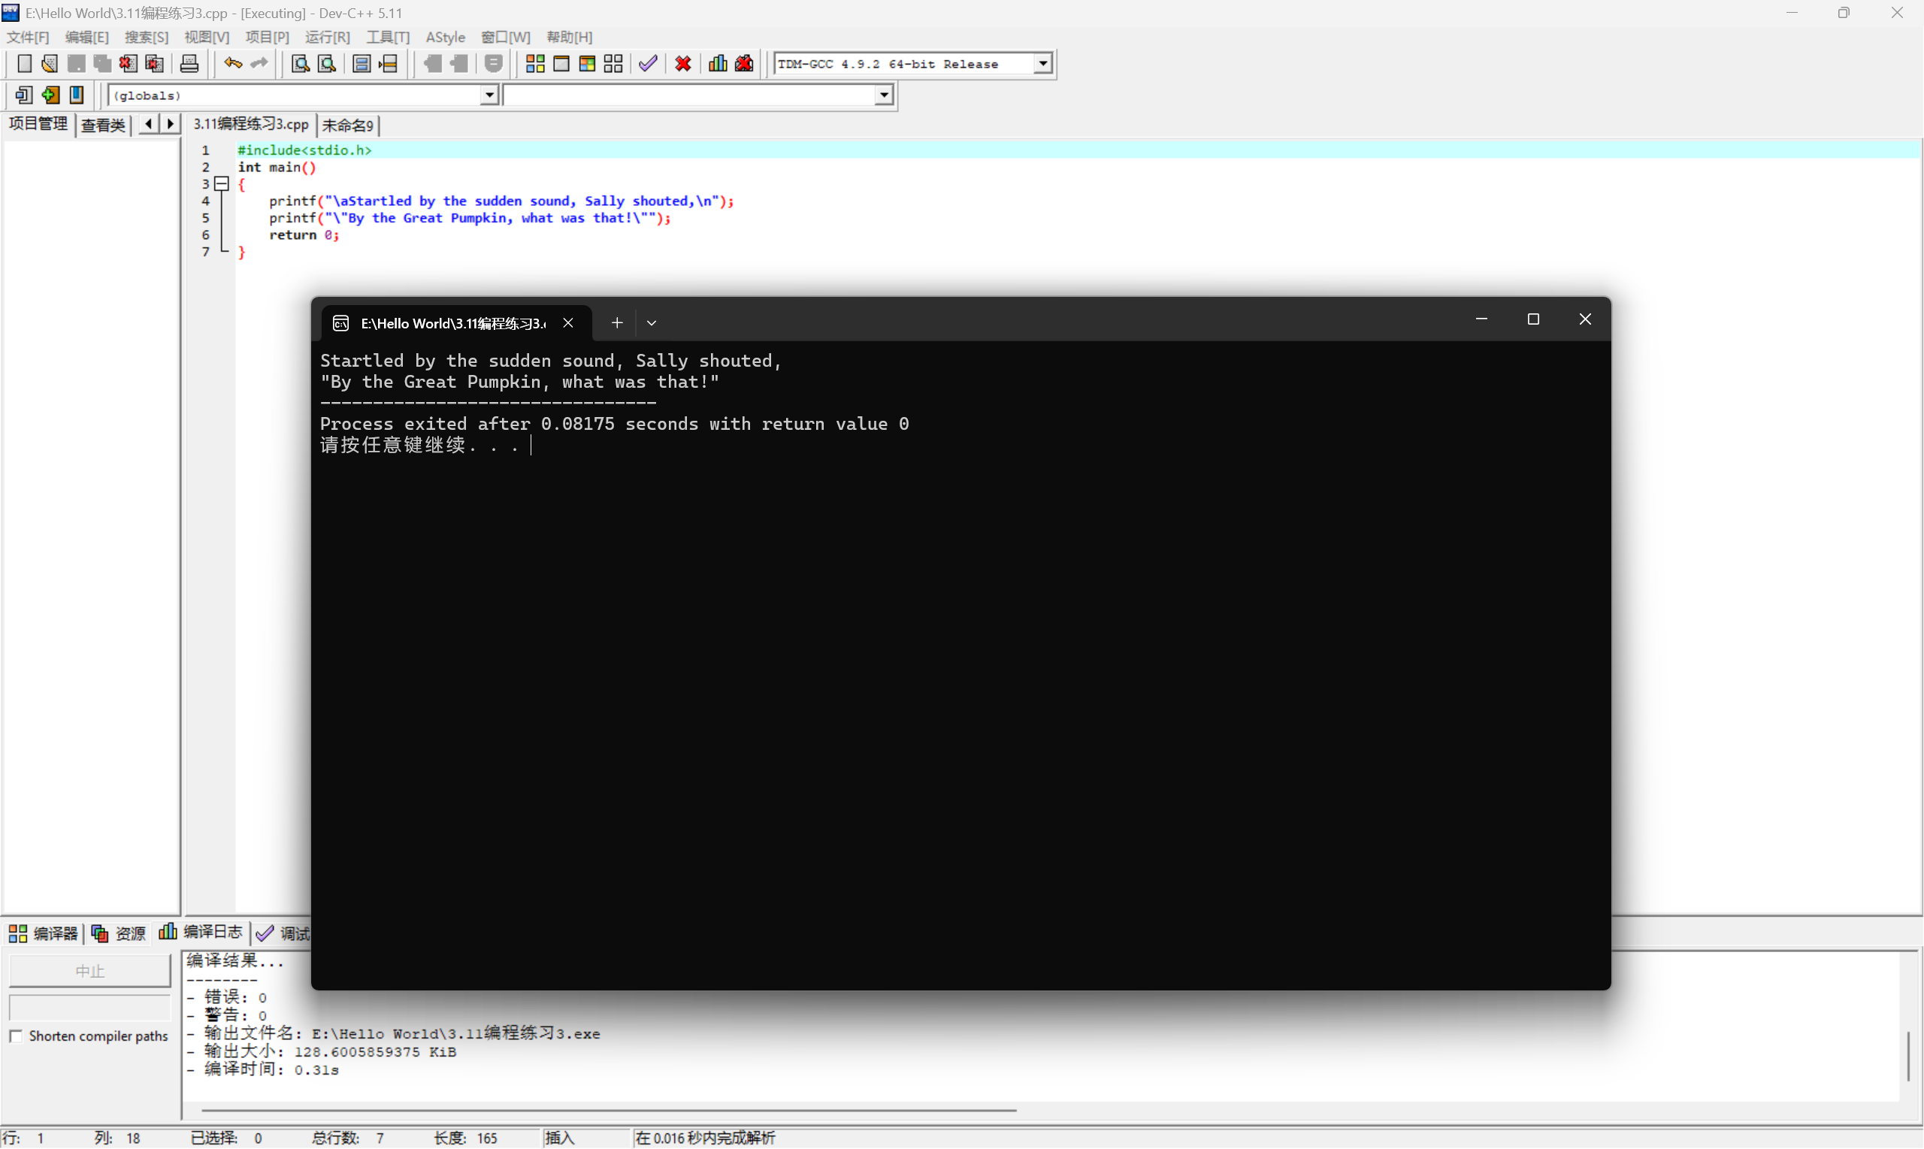Open the TDM-GCC compiler selection dropdown

tap(1043, 63)
